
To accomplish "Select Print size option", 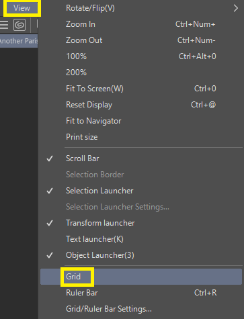I will coord(141,137).
